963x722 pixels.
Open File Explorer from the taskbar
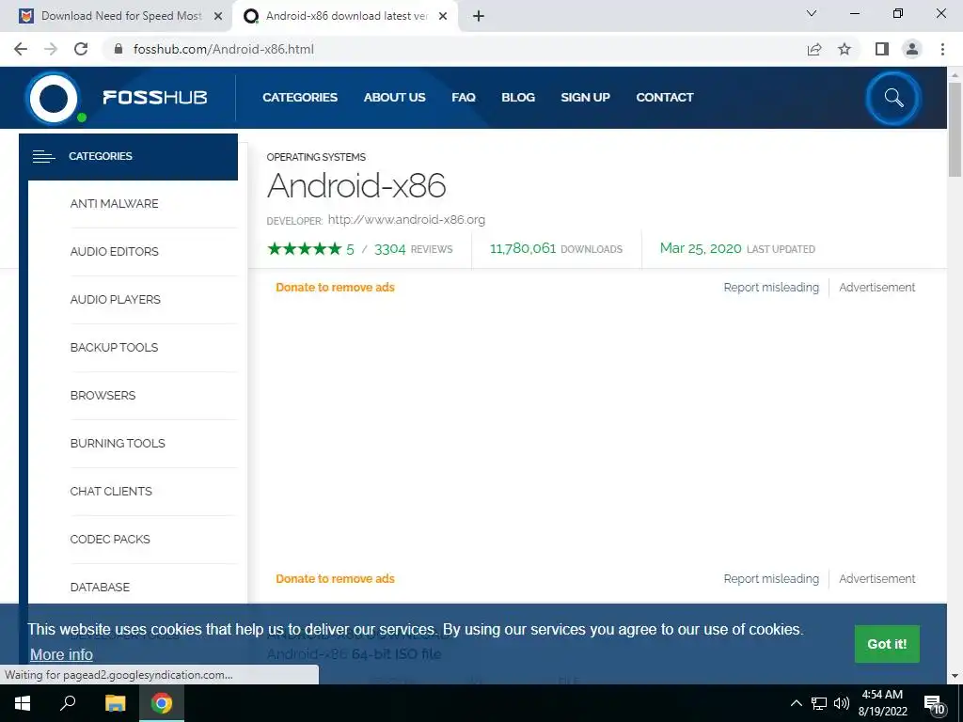coord(115,703)
